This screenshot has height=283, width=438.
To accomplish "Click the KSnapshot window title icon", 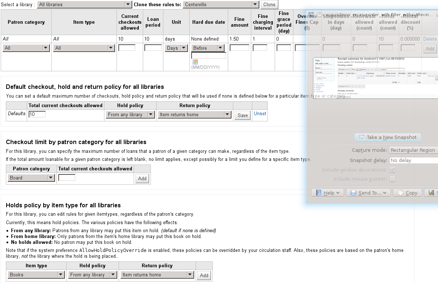I will (x=311, y=15).
